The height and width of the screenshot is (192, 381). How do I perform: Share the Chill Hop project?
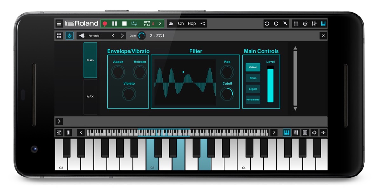click(x=203, y=23)
